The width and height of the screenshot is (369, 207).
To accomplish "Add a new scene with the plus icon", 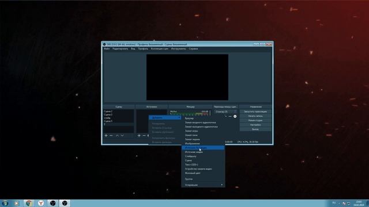I will pyautogui.click(x=106, y=136).
